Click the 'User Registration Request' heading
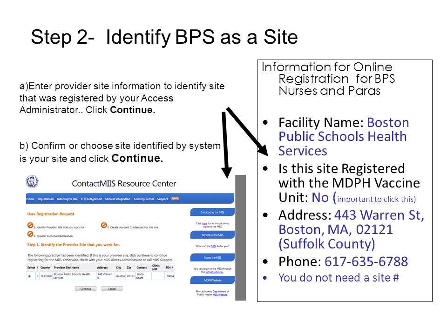 [51, 214]
